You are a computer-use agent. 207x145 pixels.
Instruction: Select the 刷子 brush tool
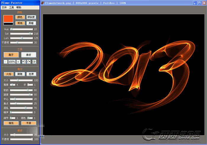tap(11, 55)
